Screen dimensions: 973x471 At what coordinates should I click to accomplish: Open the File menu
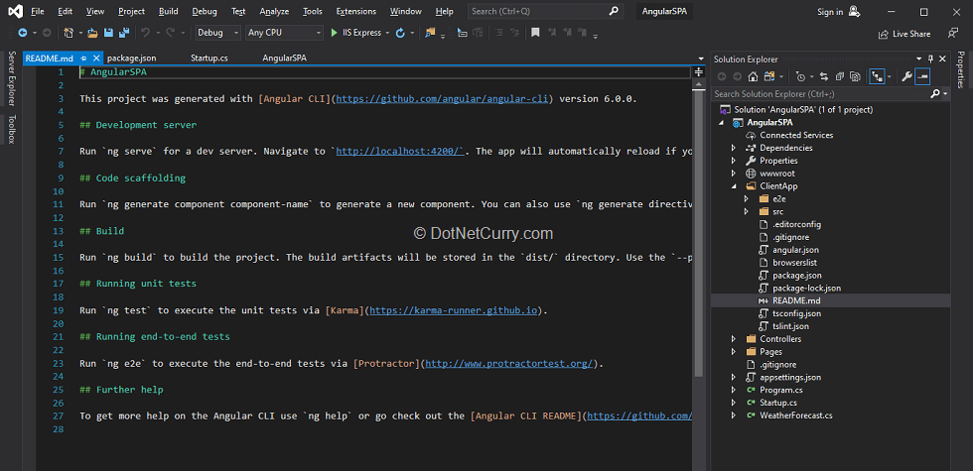38,11
